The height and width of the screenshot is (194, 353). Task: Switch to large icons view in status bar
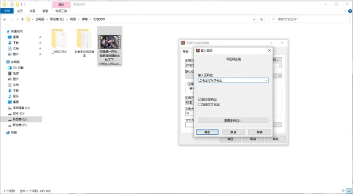[x=349, y=191]
